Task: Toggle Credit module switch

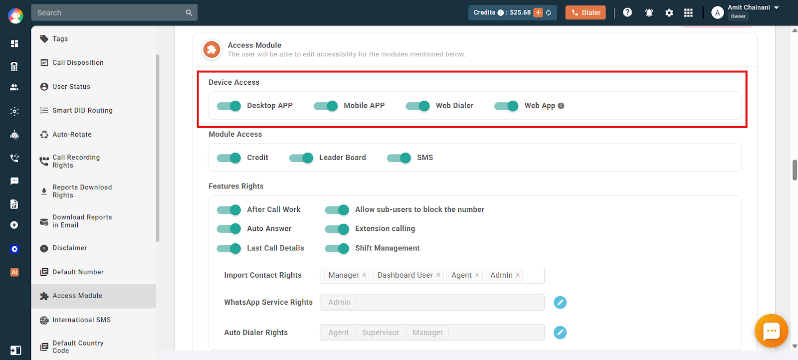Action: (229, 158)
